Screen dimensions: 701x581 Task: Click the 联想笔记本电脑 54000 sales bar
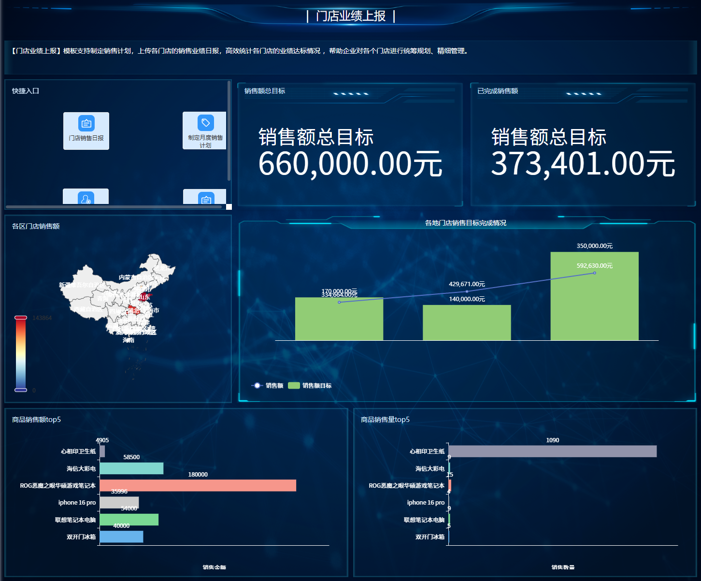pos(129,520)
